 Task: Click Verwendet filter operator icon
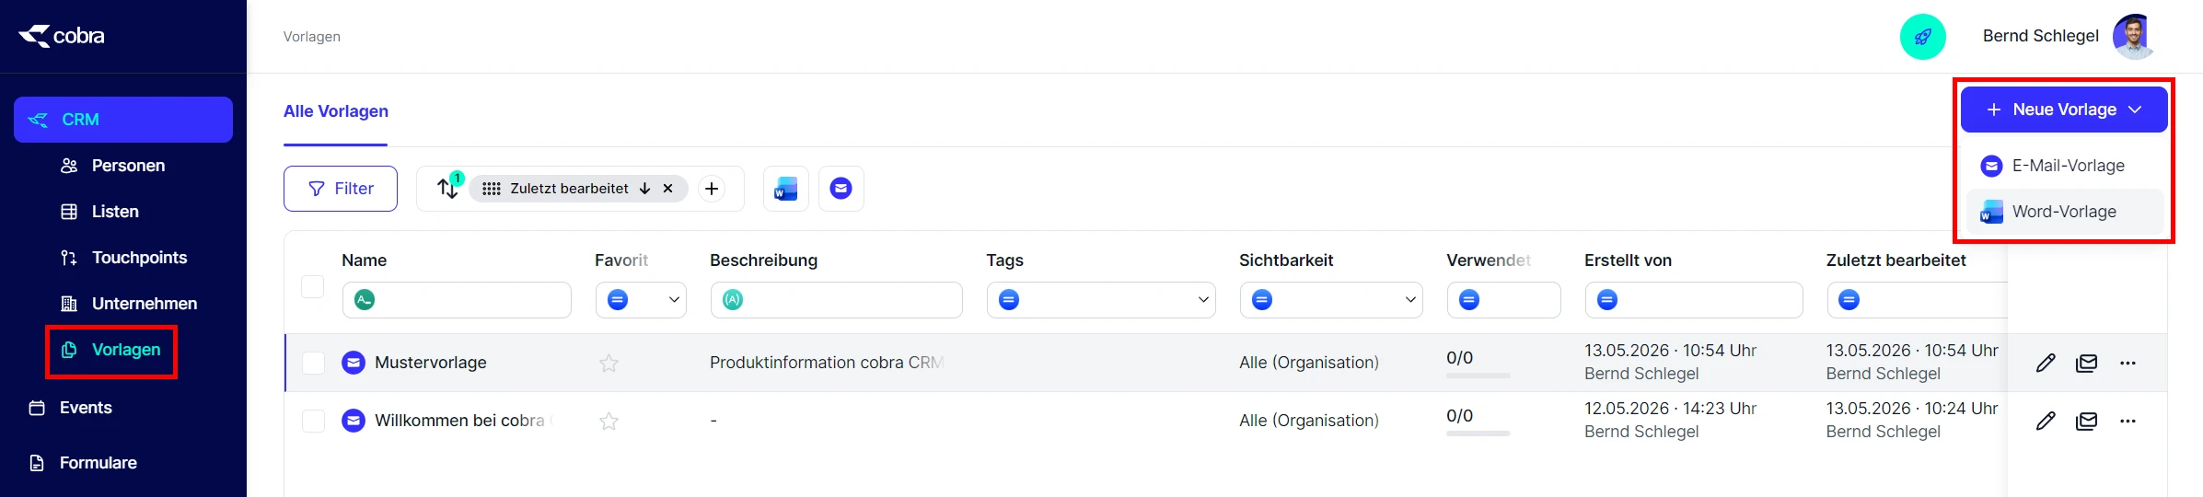pyautogui.click(x=1469, y=300)
